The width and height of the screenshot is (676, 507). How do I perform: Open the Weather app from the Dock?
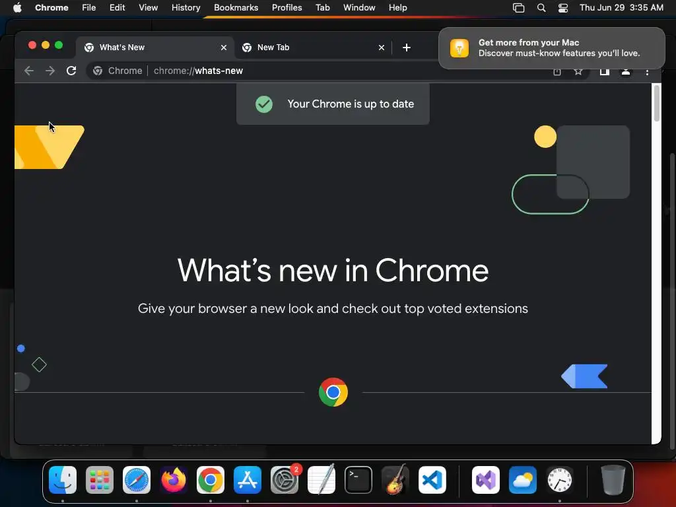click(523, 480)
